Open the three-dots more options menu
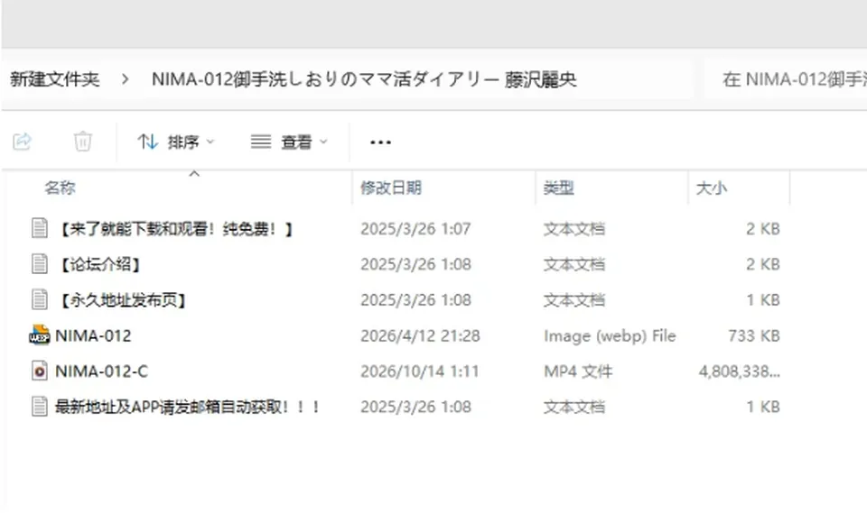867x513 pixels. pos(380,142)
